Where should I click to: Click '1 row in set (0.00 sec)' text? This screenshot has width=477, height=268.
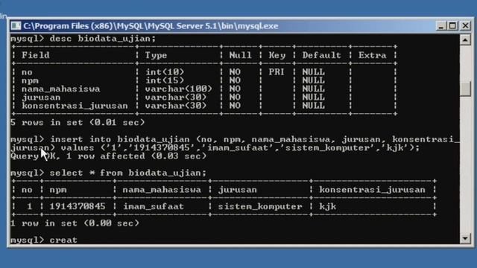(x=75, y=223)
